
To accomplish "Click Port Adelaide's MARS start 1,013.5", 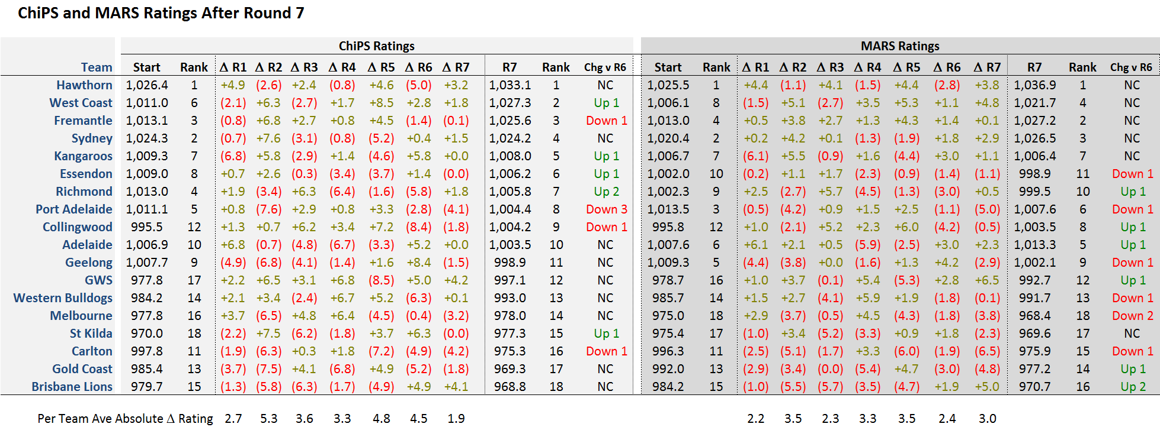I will point(668,209).
